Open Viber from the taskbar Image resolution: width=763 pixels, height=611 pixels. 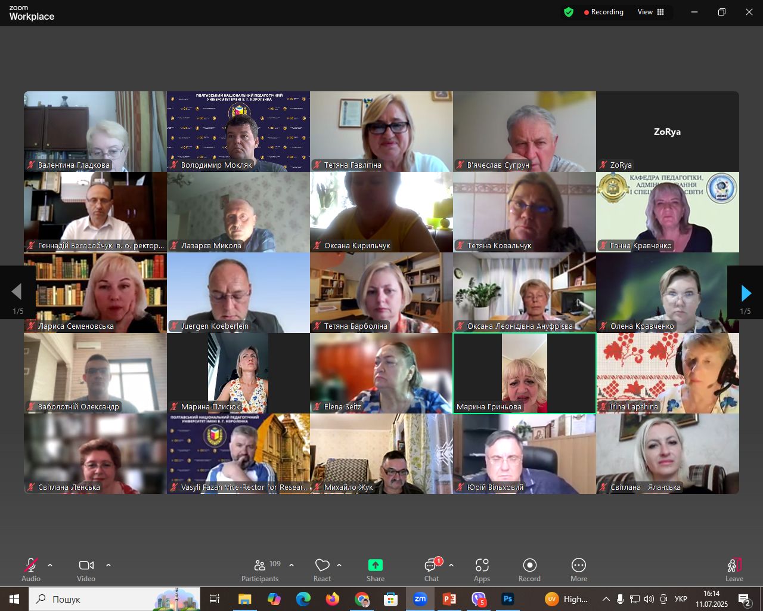click(x=479, y=599)
